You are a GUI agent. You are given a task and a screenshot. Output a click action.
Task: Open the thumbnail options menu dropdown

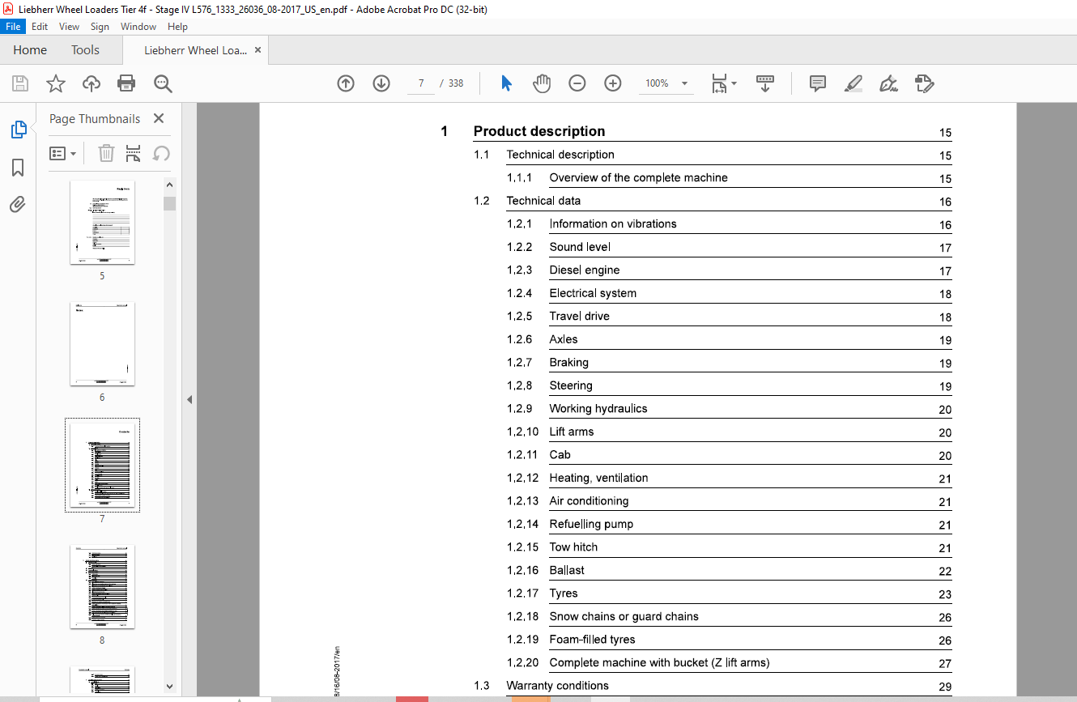click(x=63, y=153)
